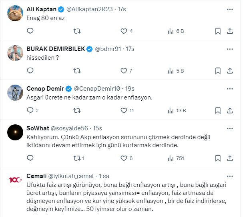The image size is (243, 217).
Task: Click SoWhat's dark profile picture
Action: point(15,132)
